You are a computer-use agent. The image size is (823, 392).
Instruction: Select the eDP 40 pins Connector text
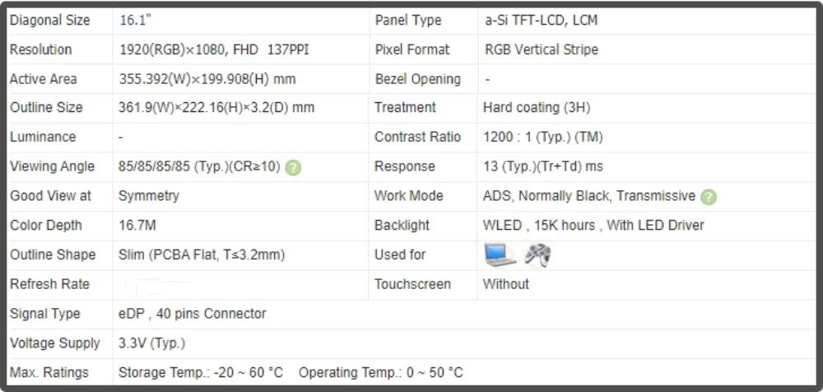[192, 314]
